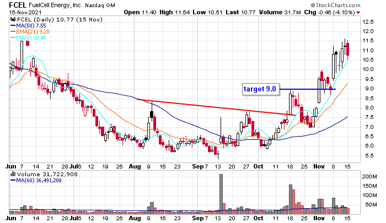Click the MA(60) 36,491,208 volume legend

point(39,181)
